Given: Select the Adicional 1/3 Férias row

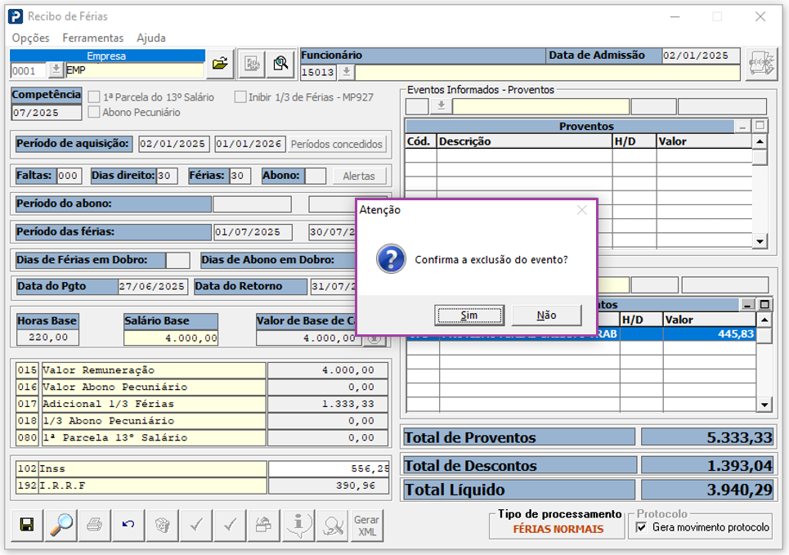Looking at the screenshot, I should 202,404.
